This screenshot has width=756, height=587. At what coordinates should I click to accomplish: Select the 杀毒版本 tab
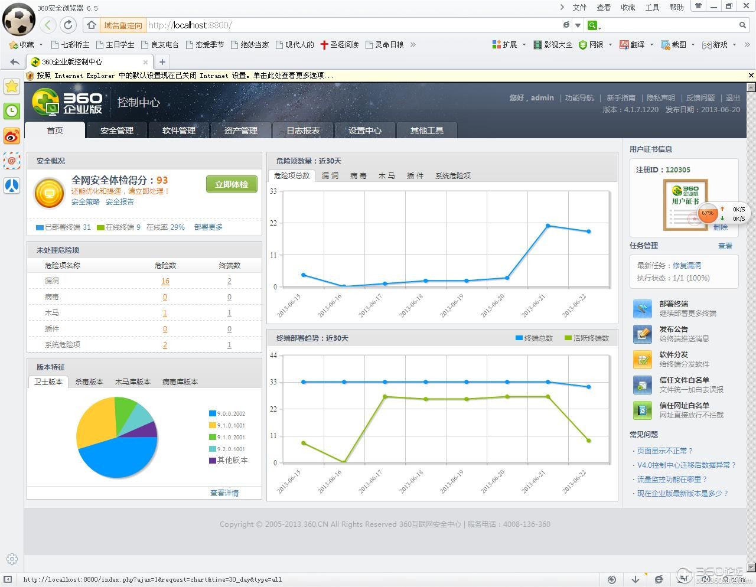pos(89,382)
